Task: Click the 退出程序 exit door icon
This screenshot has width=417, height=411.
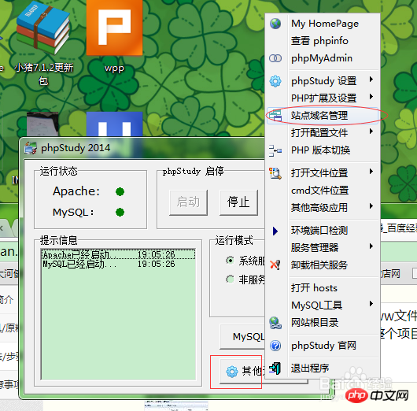Action: pos(275,368)
